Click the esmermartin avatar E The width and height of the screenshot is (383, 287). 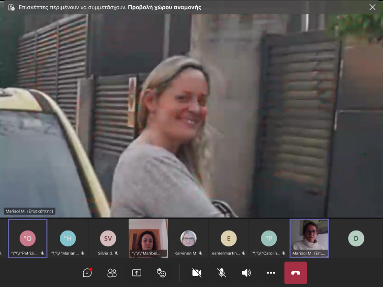pos(228,238)
